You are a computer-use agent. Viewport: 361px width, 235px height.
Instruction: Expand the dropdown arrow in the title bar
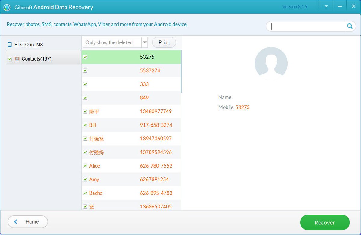(x=326, y=6)
